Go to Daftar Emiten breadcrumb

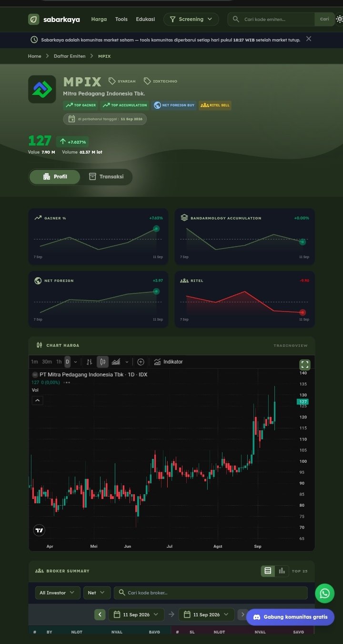[x=70, y=56]
